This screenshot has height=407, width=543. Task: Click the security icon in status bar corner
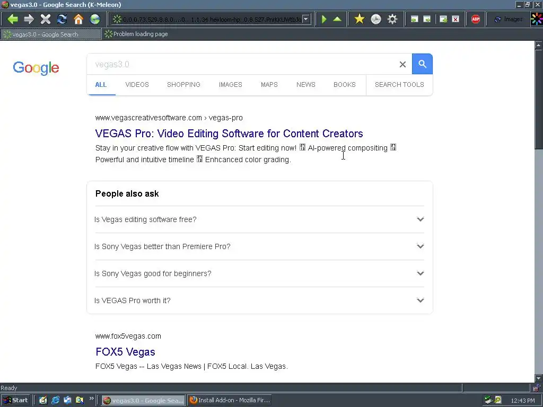click(x=537, y=388)
